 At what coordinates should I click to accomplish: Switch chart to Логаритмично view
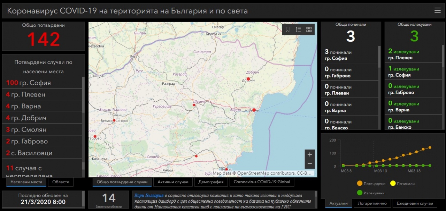pyautogui.click(x=372, y=204)
